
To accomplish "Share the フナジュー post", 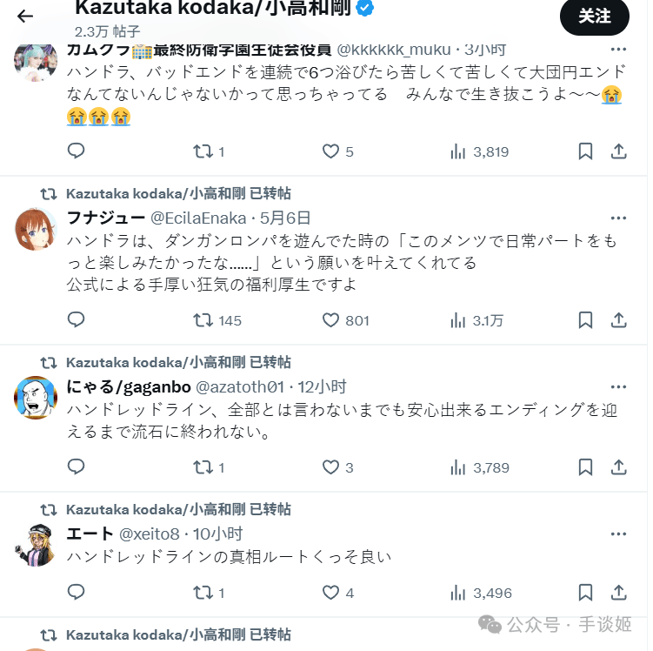I will coord(619,320).
